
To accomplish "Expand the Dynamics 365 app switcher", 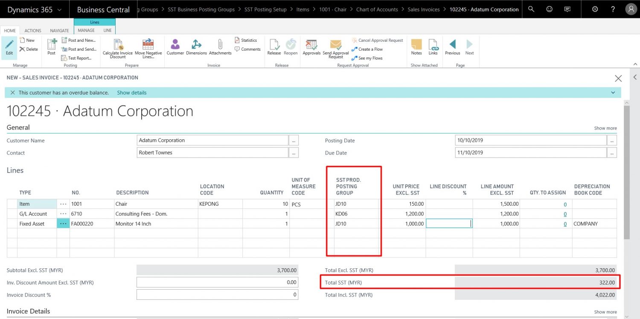I will tap(59, 9).
